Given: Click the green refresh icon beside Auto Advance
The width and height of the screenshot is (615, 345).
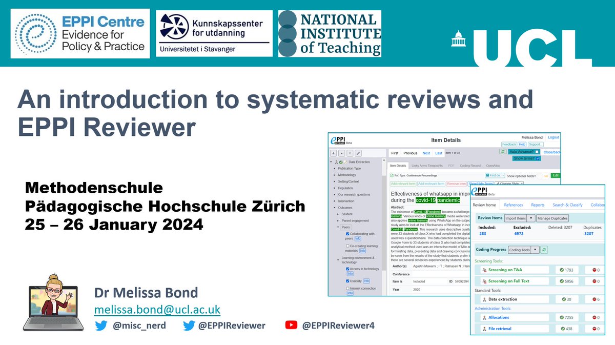Looking at the screenshot, I should 503,152.
